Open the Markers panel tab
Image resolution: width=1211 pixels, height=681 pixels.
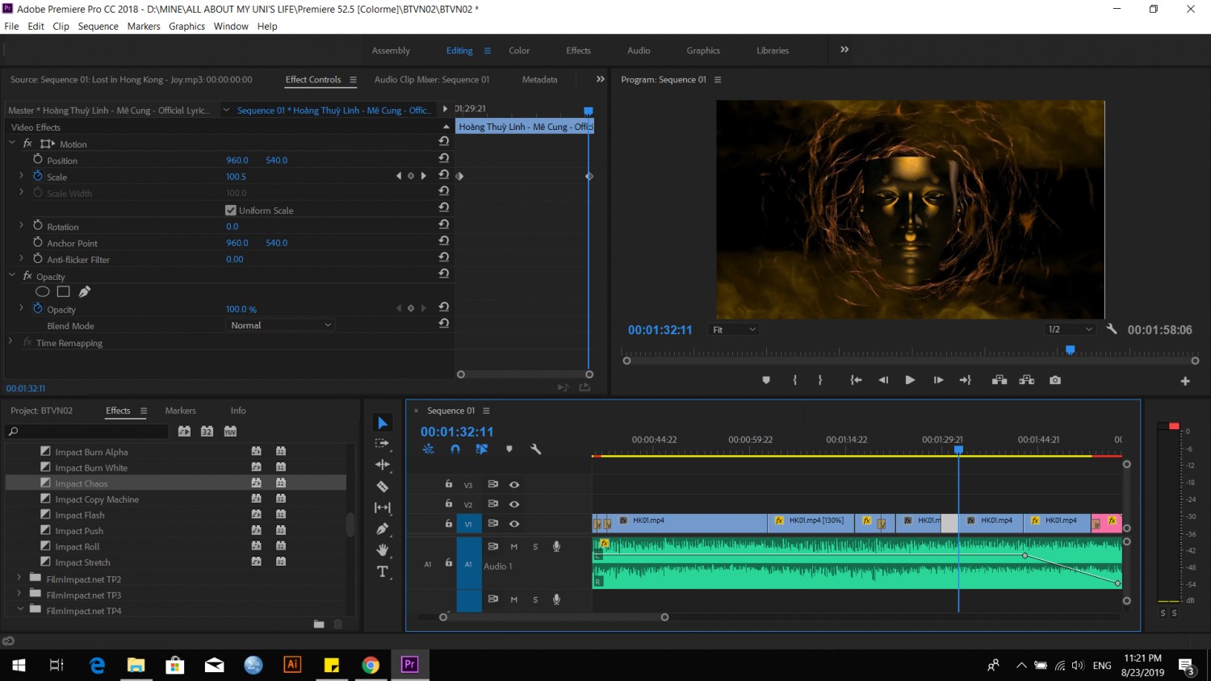(181, 411)
